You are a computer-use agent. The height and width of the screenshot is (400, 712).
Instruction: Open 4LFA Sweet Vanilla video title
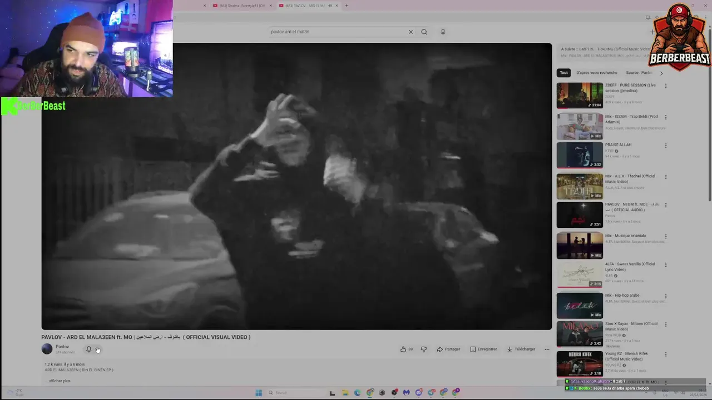tap(630, 266)
